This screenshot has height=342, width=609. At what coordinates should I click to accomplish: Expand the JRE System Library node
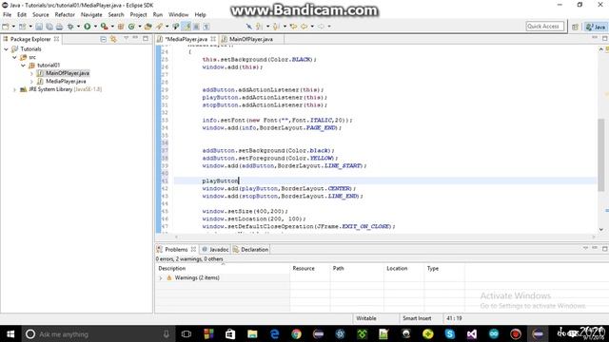pyautogui.click(x=15, y=89)
